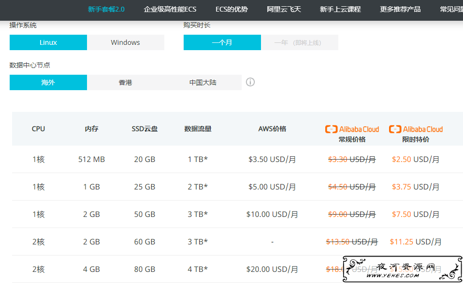
Task: Click the 512 MB memory cell
Action: [x=91, y=159]
